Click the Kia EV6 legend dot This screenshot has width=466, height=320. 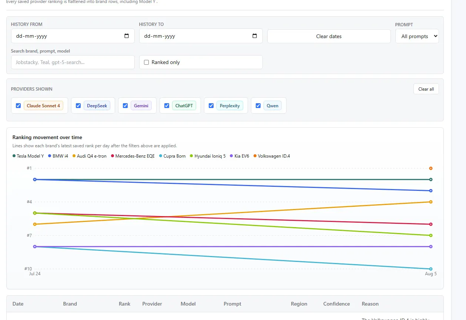pyautogui.click(x=232, y=156)
